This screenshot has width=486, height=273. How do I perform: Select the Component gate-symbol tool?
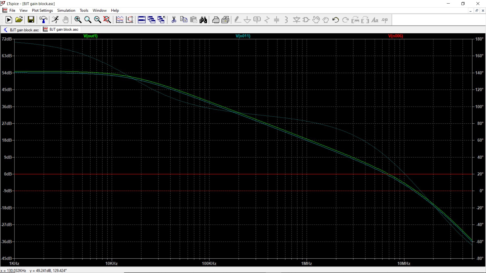(x=306, y=20)
